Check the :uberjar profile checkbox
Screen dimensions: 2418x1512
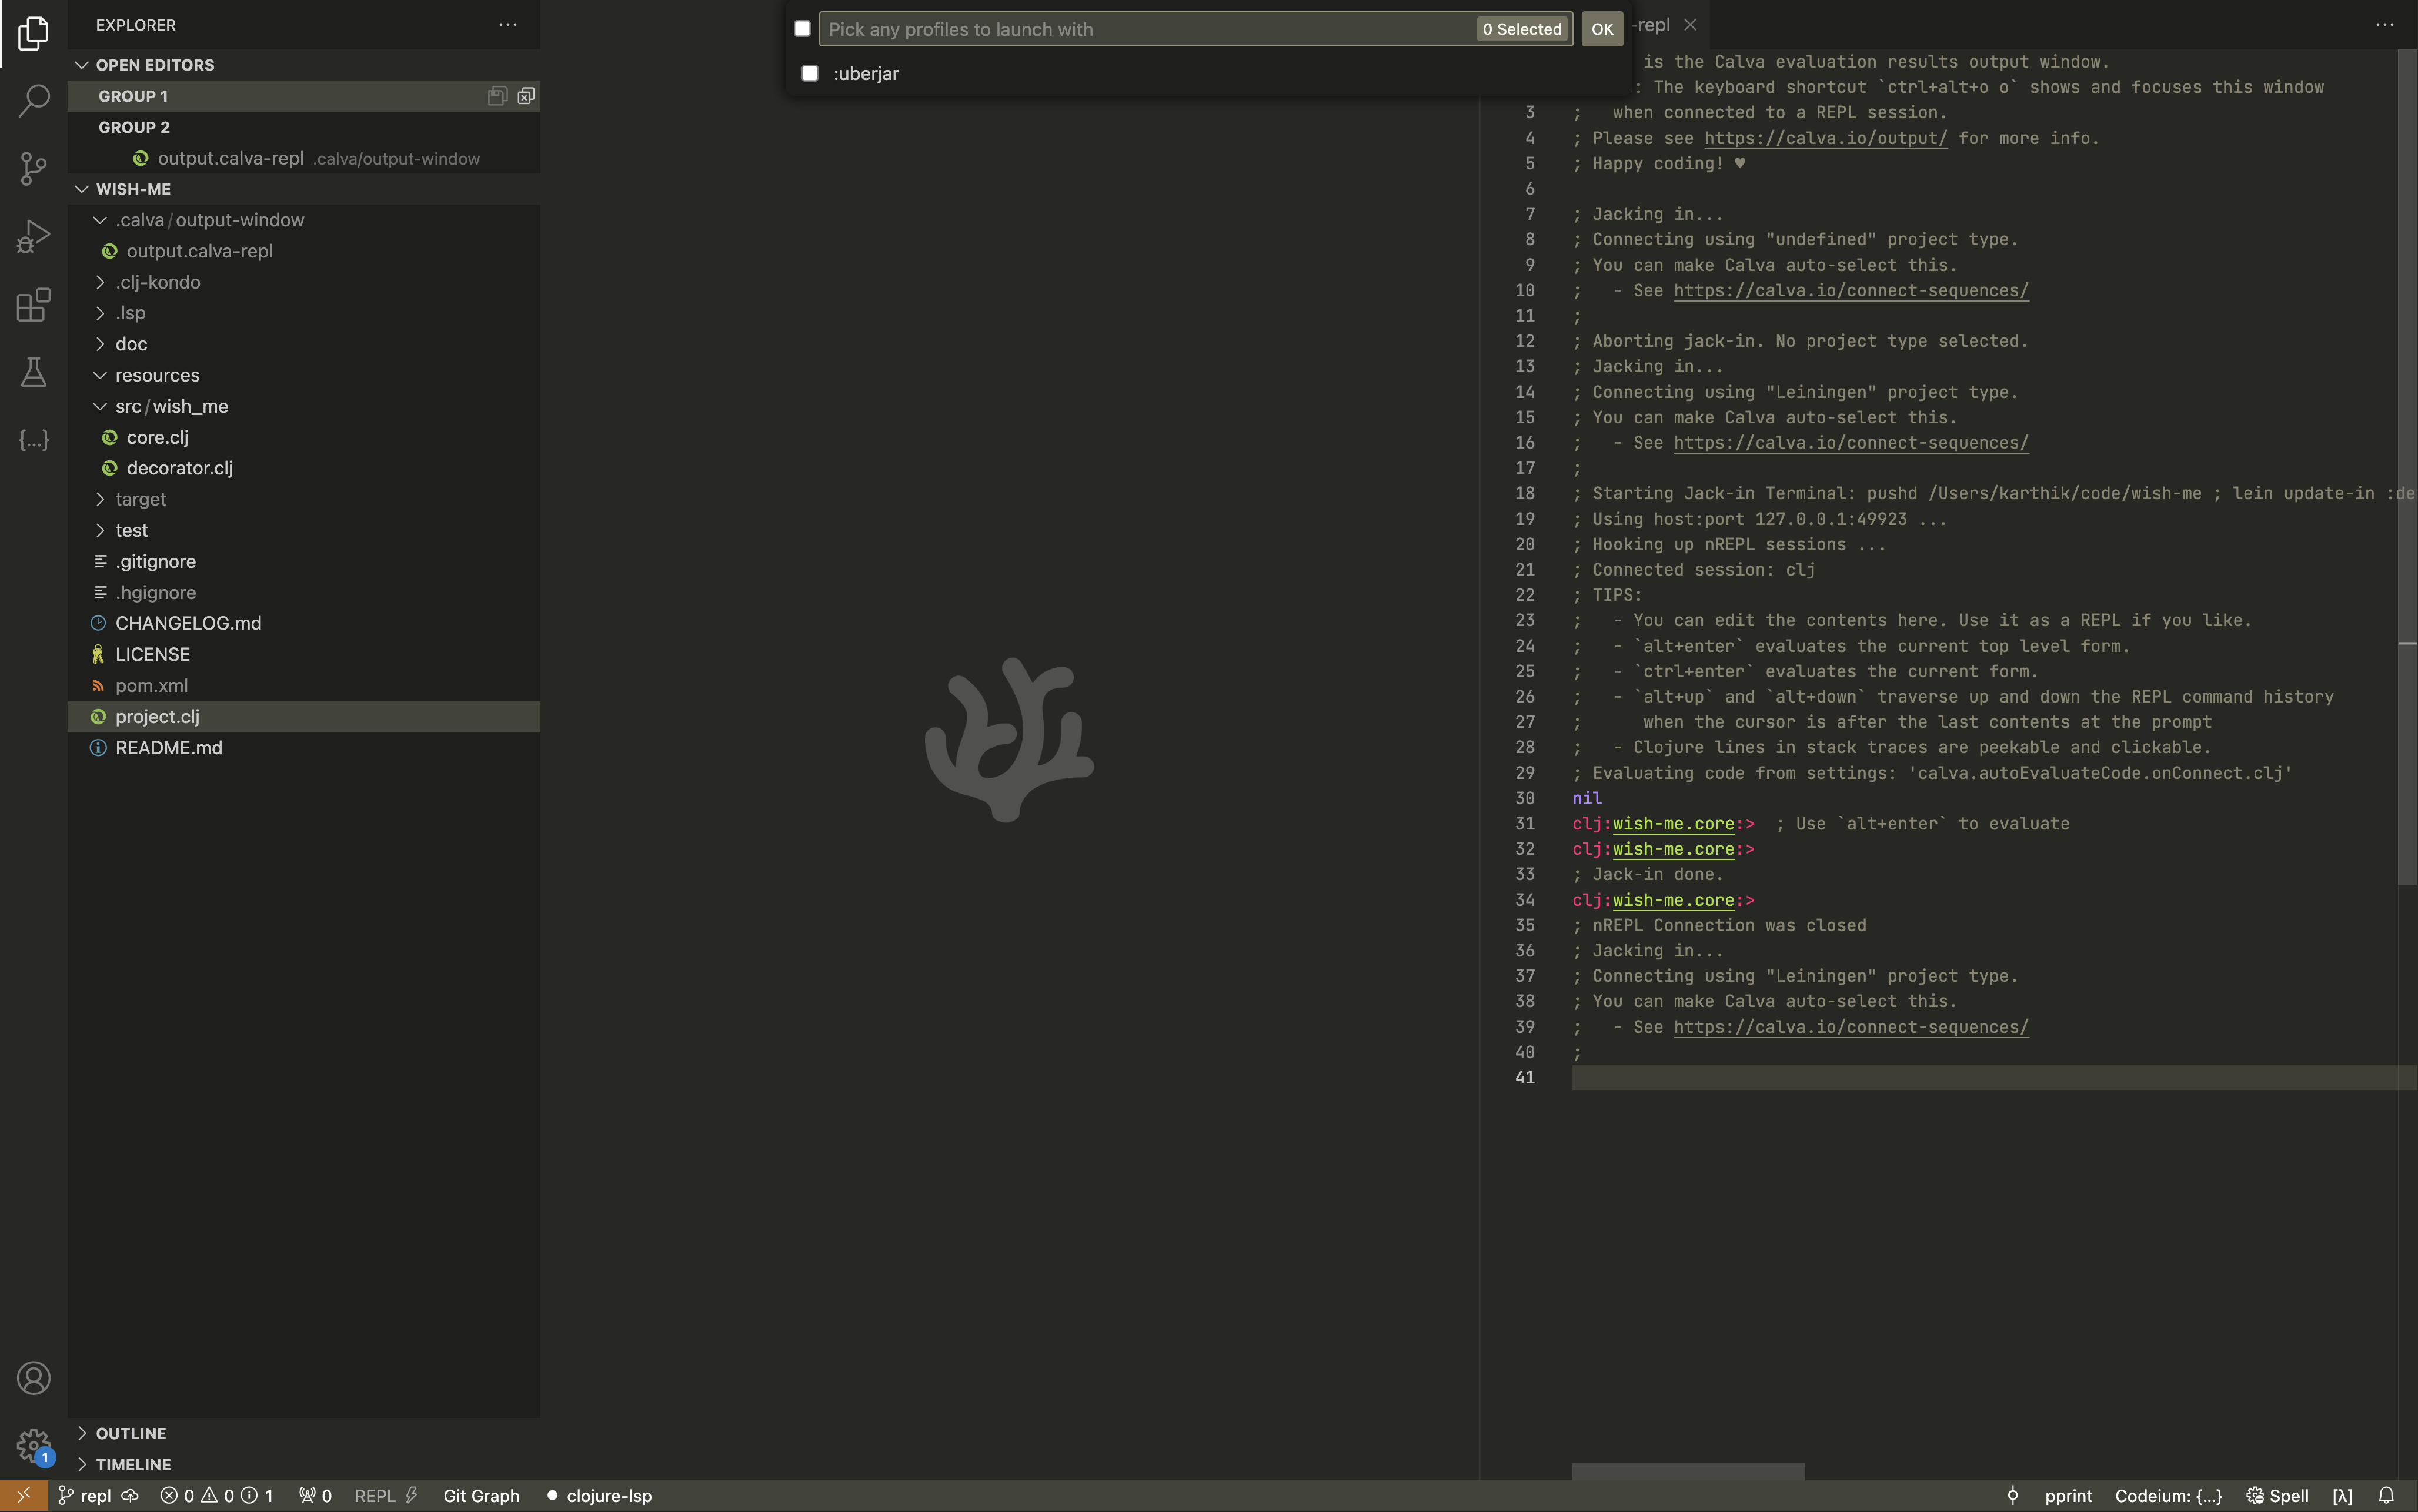coord(810,73)
